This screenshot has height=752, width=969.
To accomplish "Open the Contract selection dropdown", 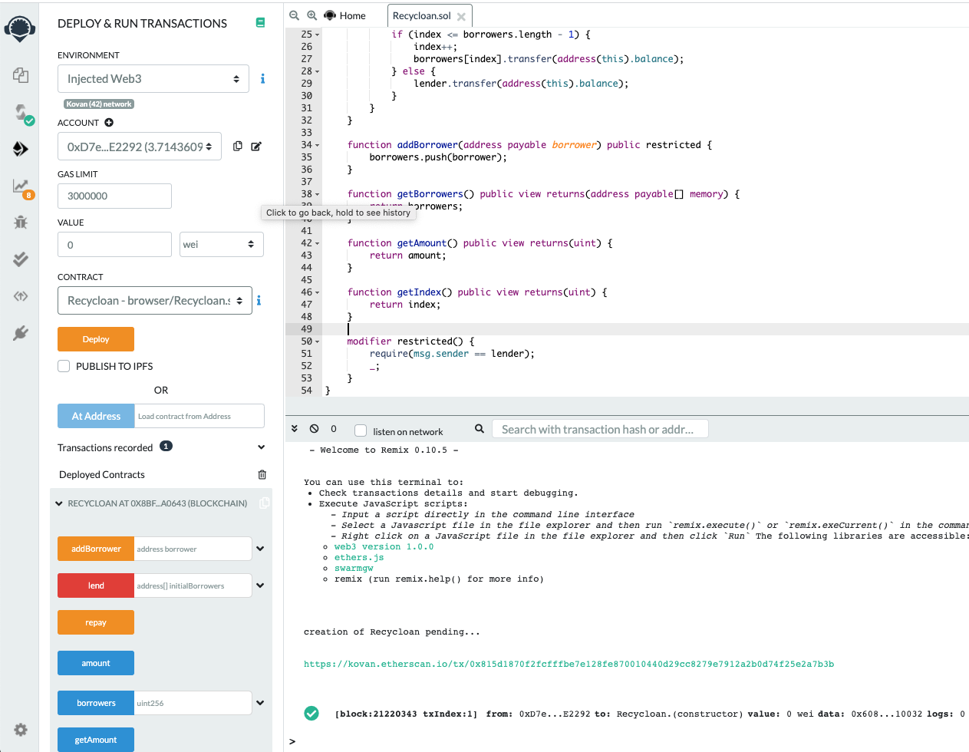I will pos(155,300).
